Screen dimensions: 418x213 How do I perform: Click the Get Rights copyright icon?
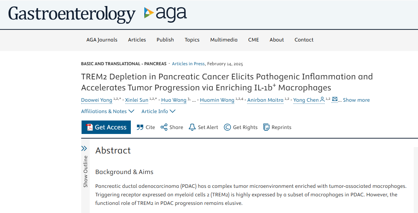pyautogui.click(x=227, y=127)
